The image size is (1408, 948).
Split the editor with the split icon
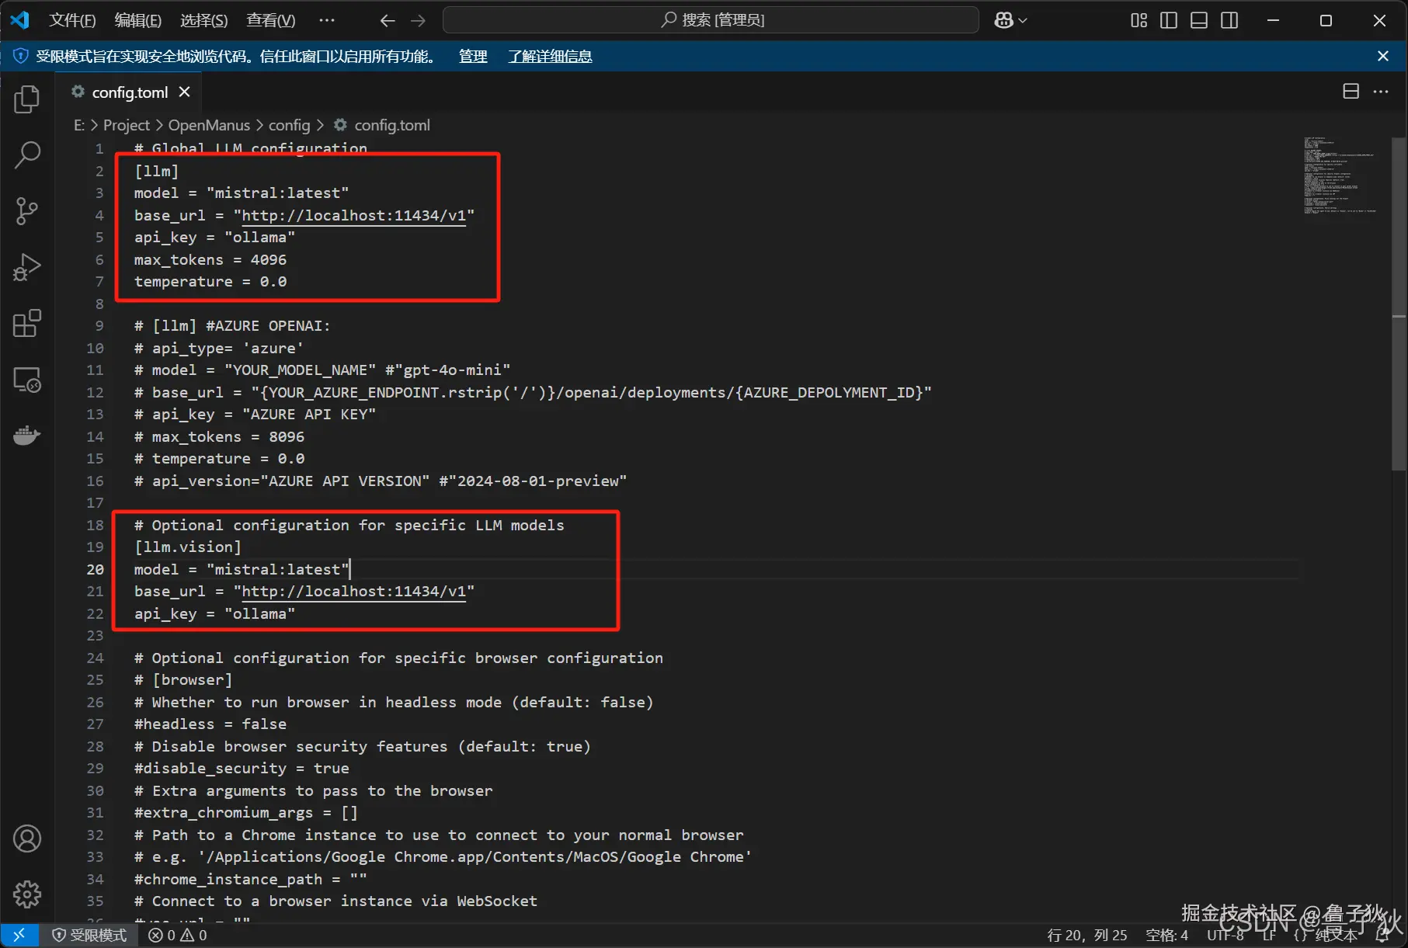pos(1351,92)
